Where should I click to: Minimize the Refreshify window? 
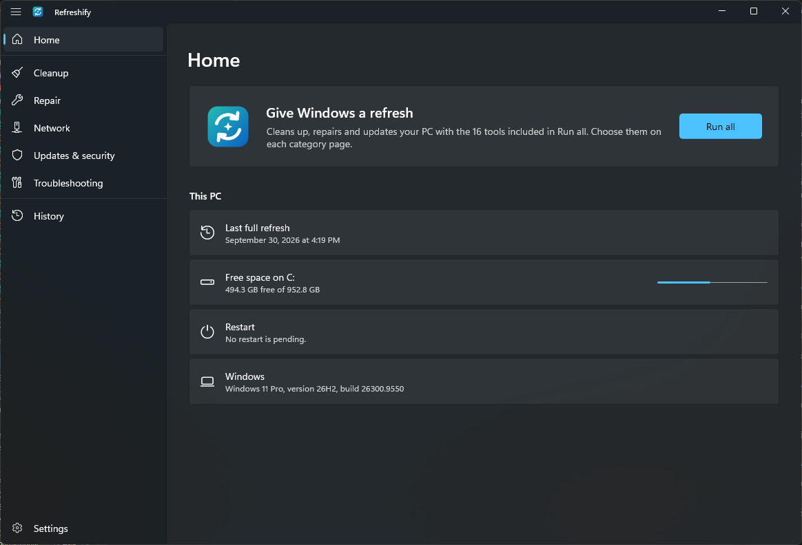click(722, 11)
